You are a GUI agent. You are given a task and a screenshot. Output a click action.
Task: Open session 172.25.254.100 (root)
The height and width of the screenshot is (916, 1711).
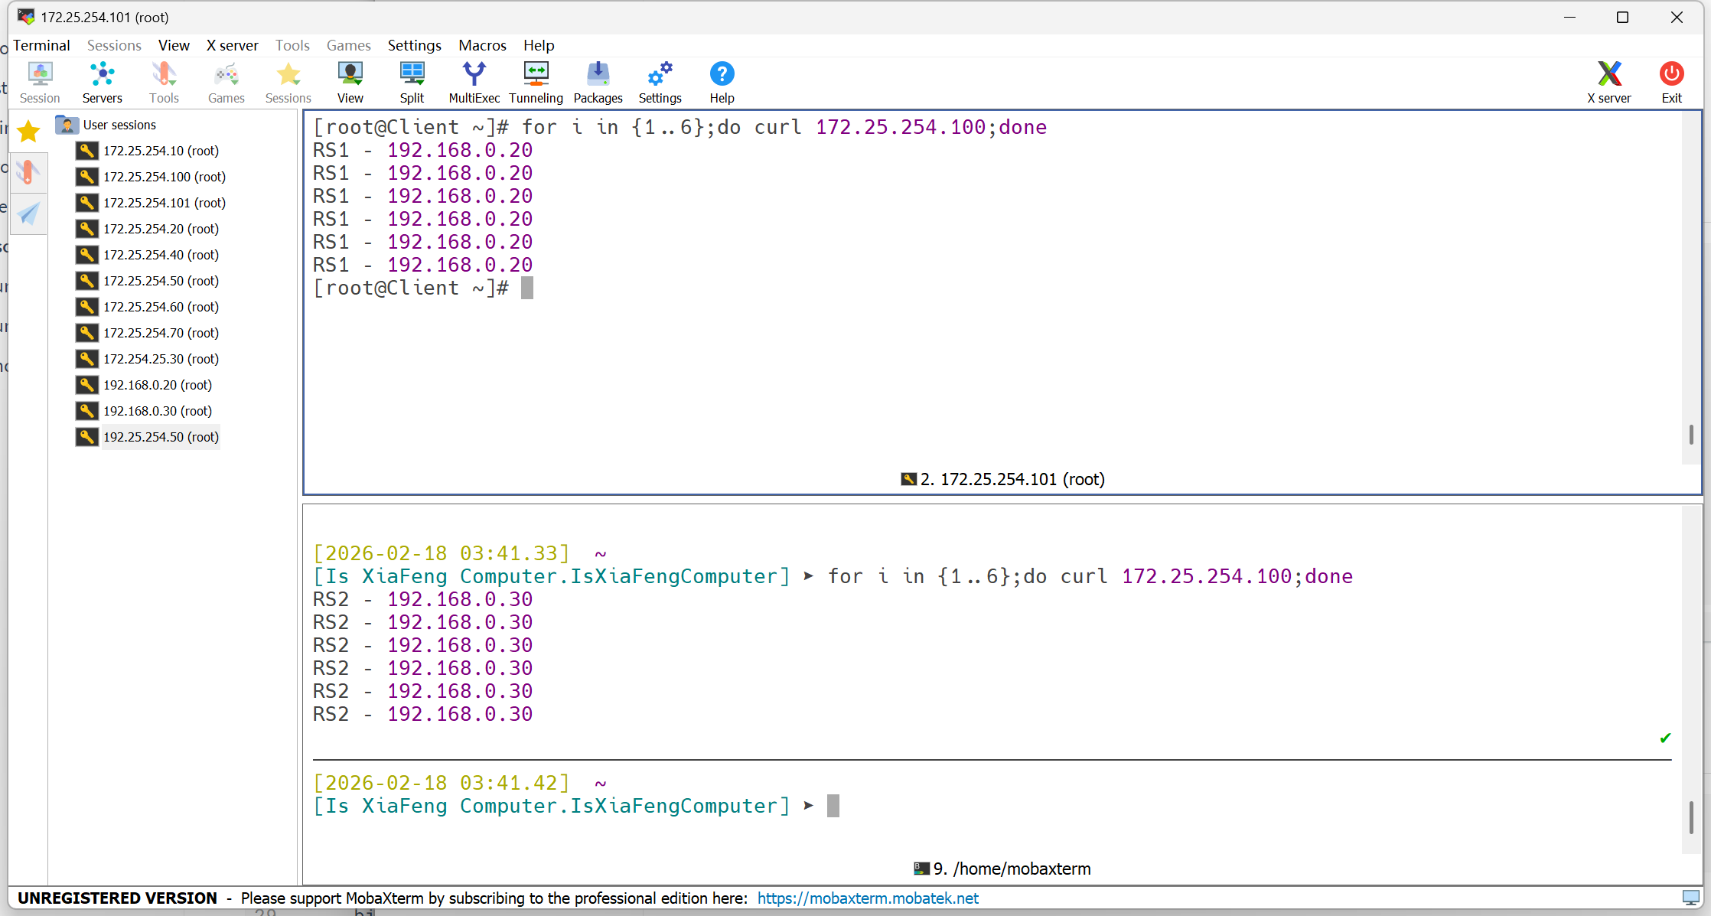pyautogui.click(x=164, y=177)
